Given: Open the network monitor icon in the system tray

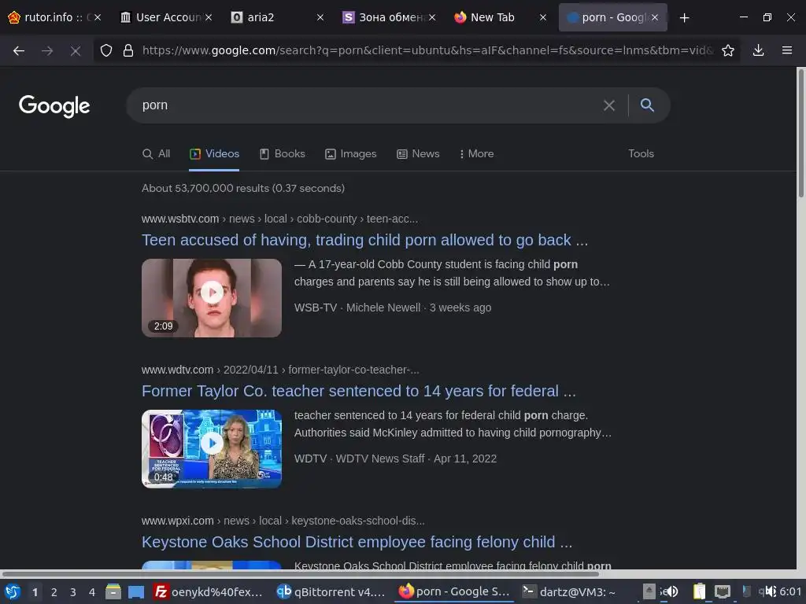Looking at the screenshot, I should click(723, 591).
